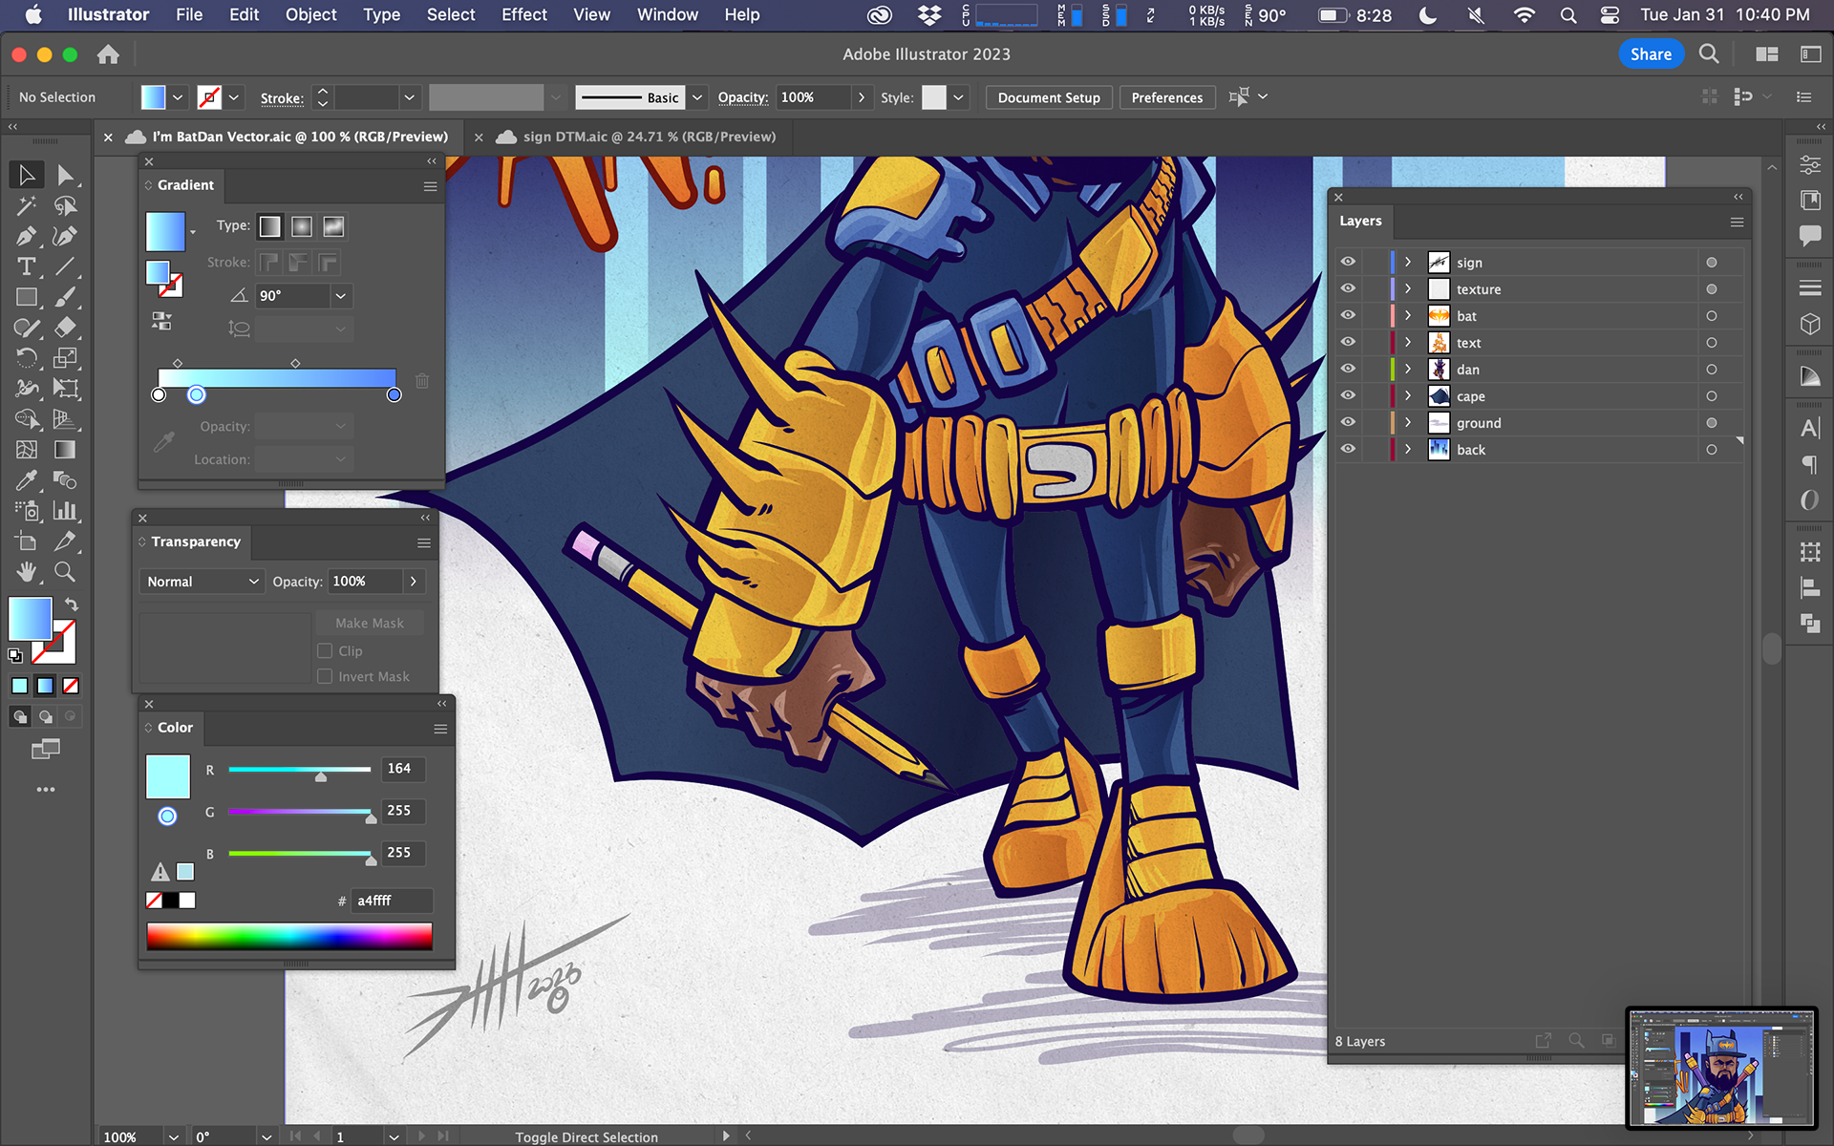Open the Effect menu
Image resolution: width=1834 pixels, height=1146 pixels.
524,14
